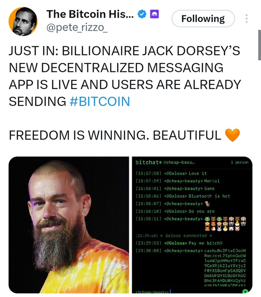The width and height of the screenshot is (261, 297).
Task: Click the orange heart emoji
Action: pyautogui.click(x=232, y=135)
